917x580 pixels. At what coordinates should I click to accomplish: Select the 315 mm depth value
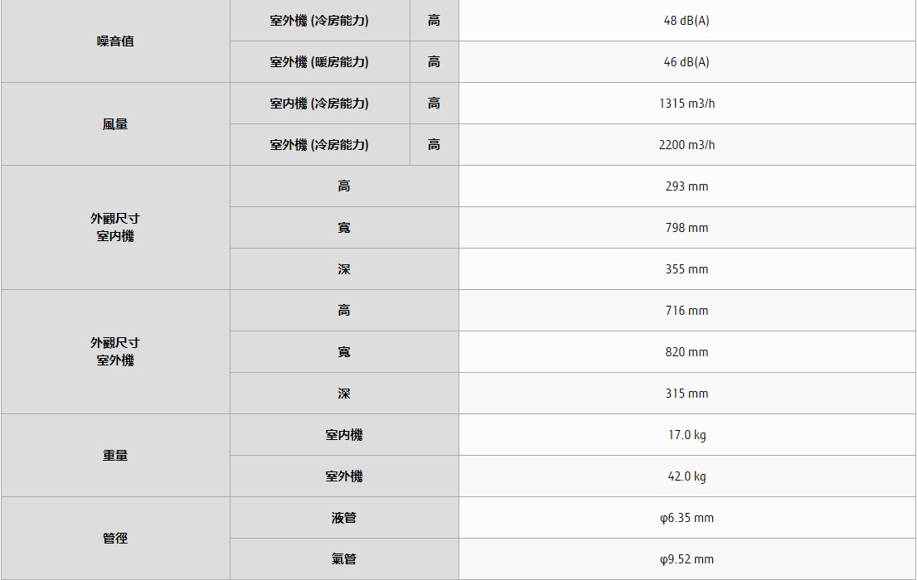[687, 394]
